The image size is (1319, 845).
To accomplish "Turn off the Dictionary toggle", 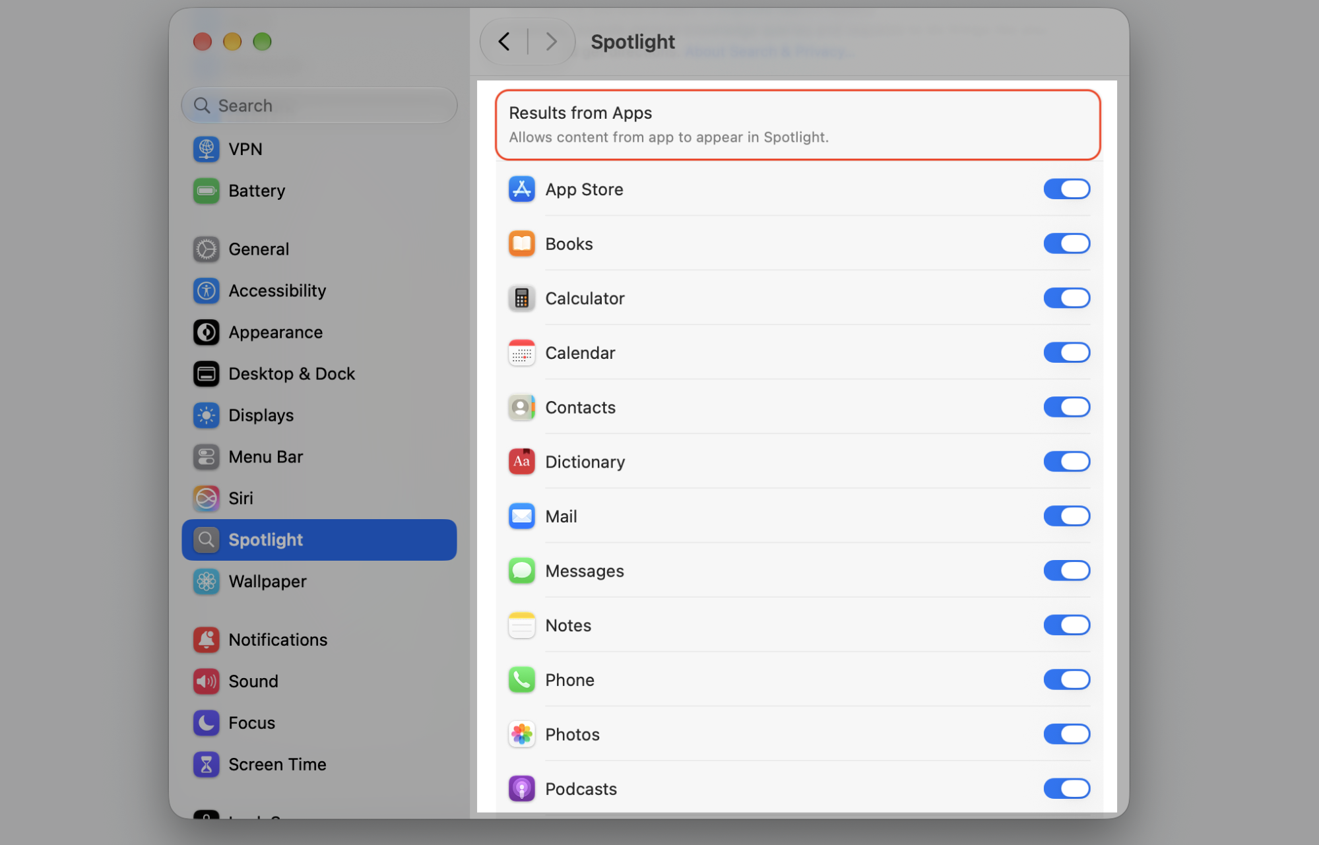I will [1066, 462].
